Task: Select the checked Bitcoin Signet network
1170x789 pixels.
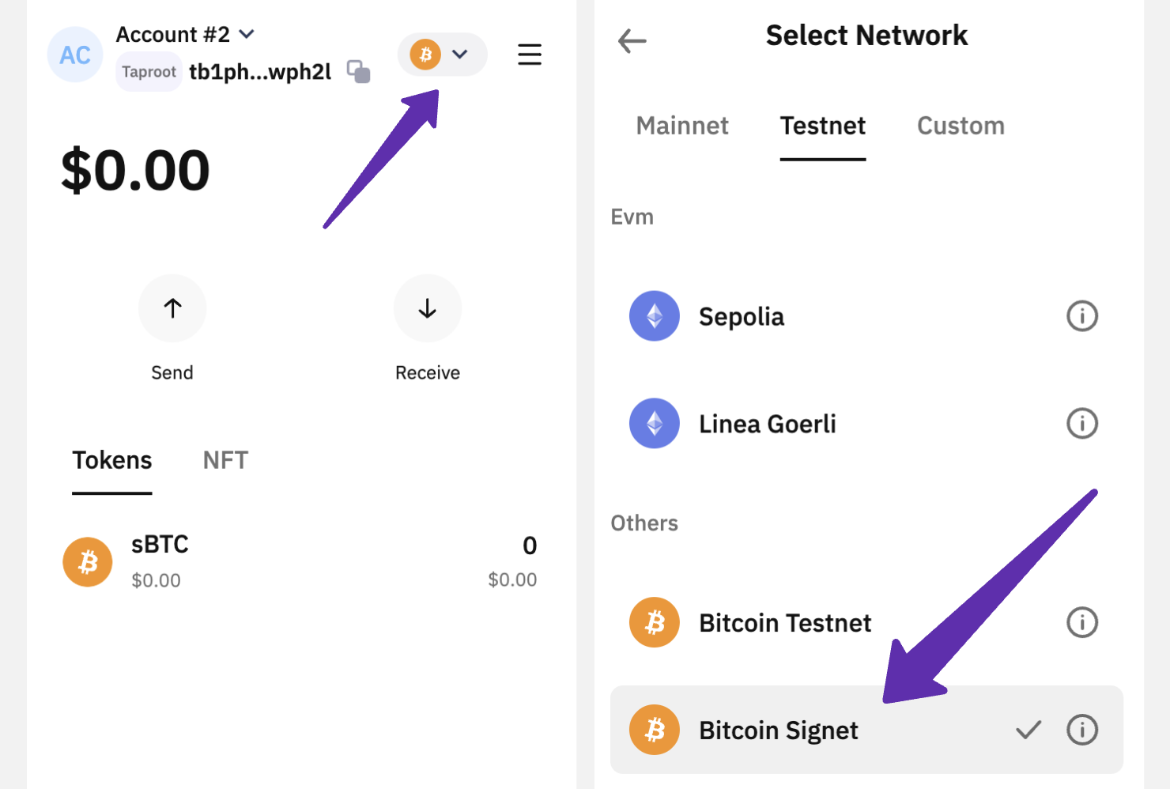Action: tap(779, 730)
